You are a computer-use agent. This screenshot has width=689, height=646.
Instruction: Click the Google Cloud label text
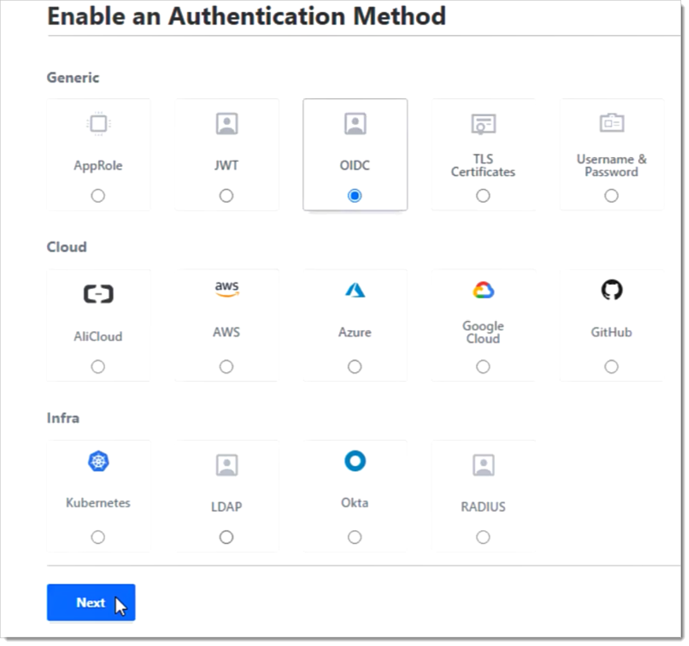point(483,332)
